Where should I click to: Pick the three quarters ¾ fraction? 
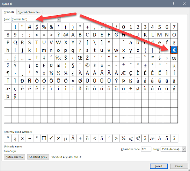pyautogui.click(x=66, y=73)
